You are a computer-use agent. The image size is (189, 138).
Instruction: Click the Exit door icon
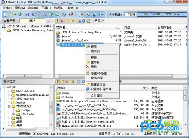101,14
